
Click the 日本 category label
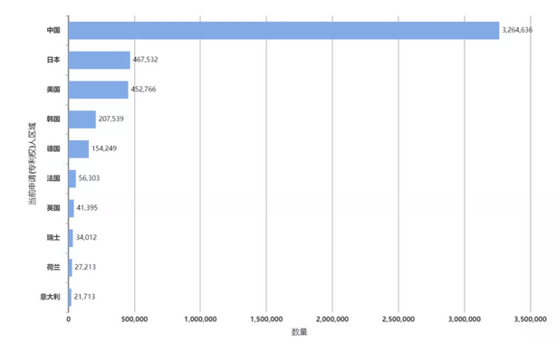click(x=53, y=60)
